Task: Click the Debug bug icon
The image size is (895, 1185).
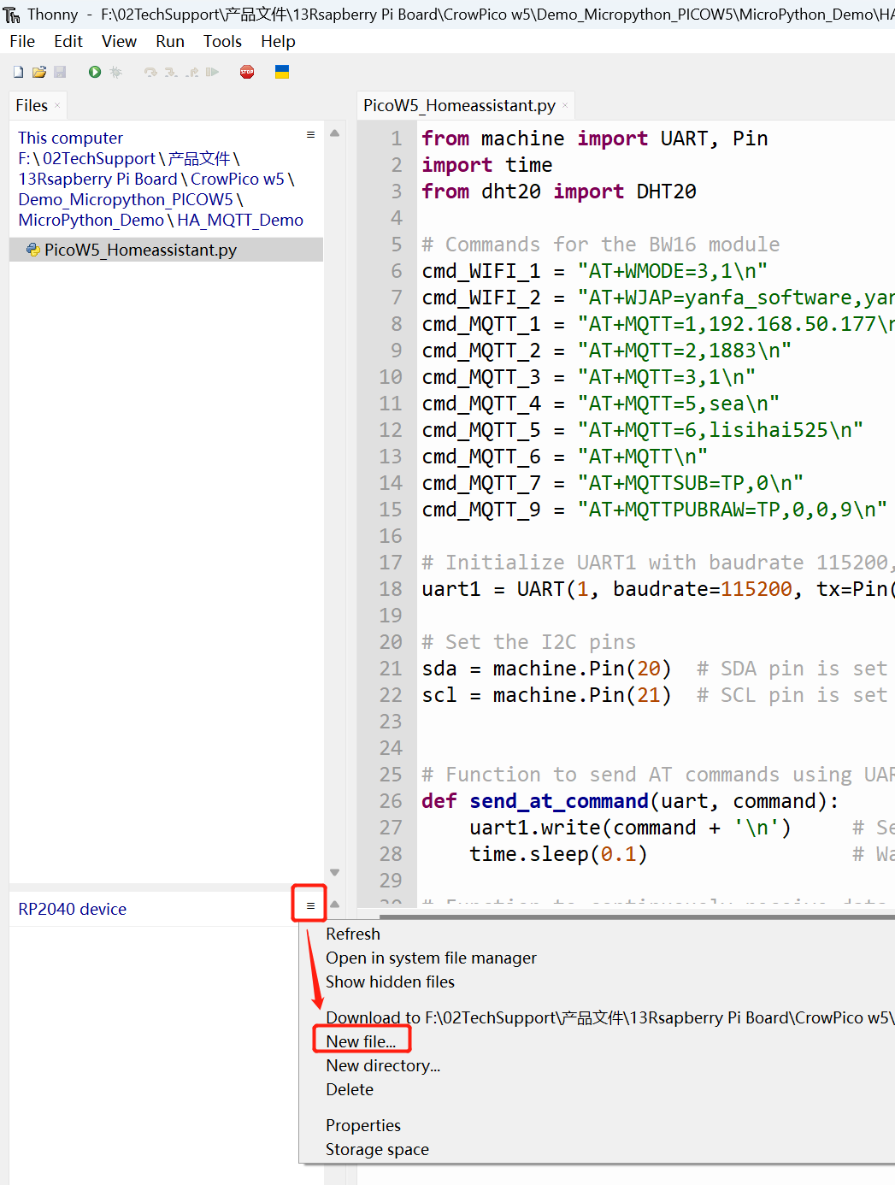Action: click(x=115, y=73)
